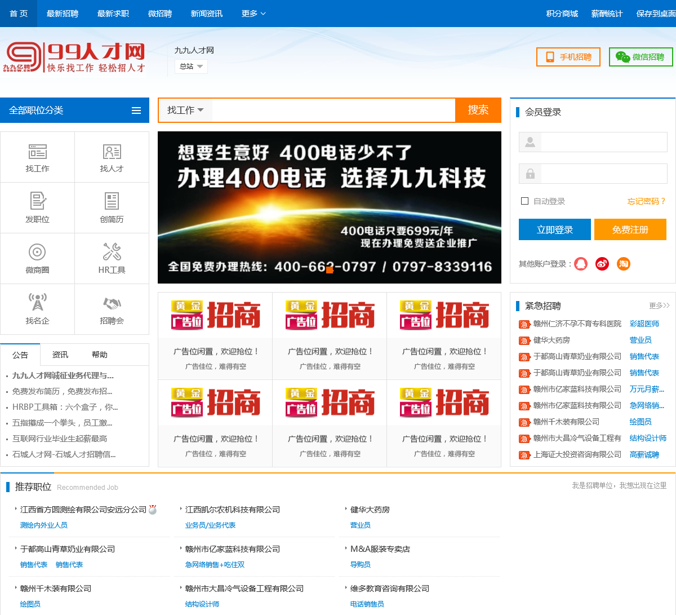
Task: Click 保存到桌面 in the top bar
Action: [656, 14]
